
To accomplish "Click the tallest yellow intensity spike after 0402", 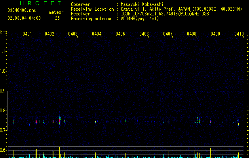I will [x=60, y=152].
